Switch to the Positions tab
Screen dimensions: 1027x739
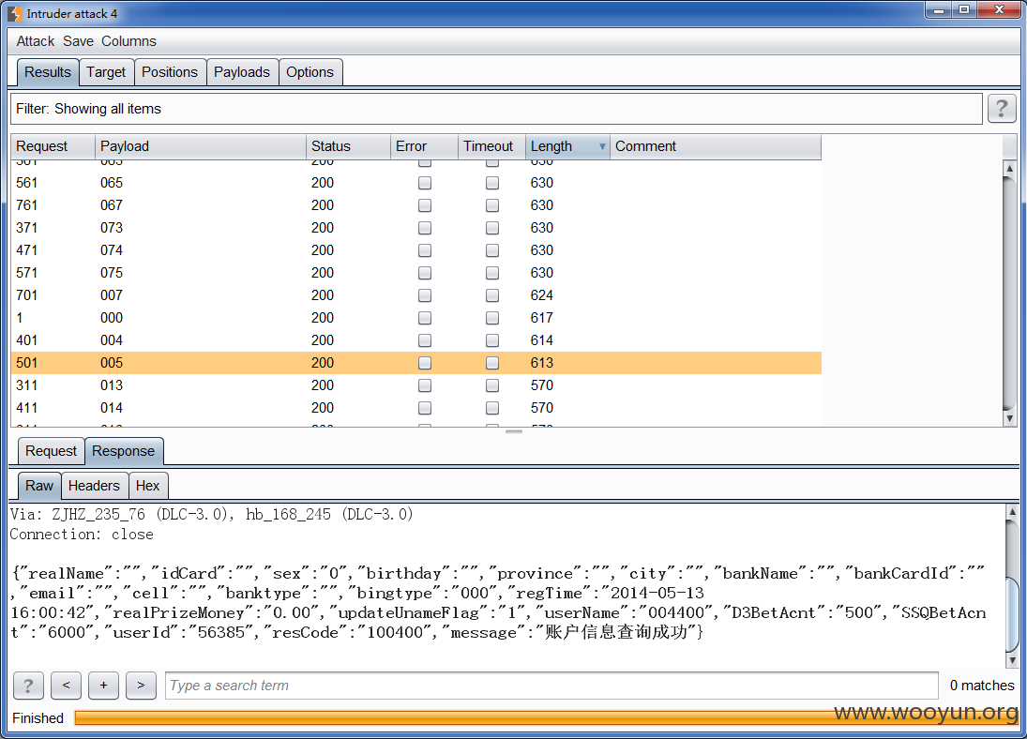(170, 72)
